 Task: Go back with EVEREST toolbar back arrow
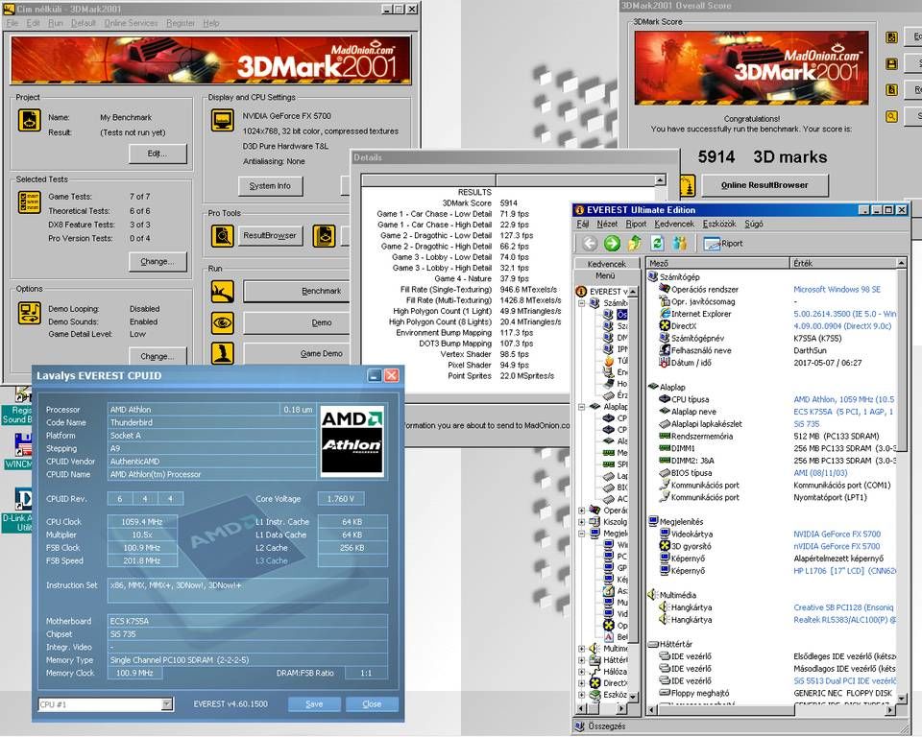pos(590,243)
